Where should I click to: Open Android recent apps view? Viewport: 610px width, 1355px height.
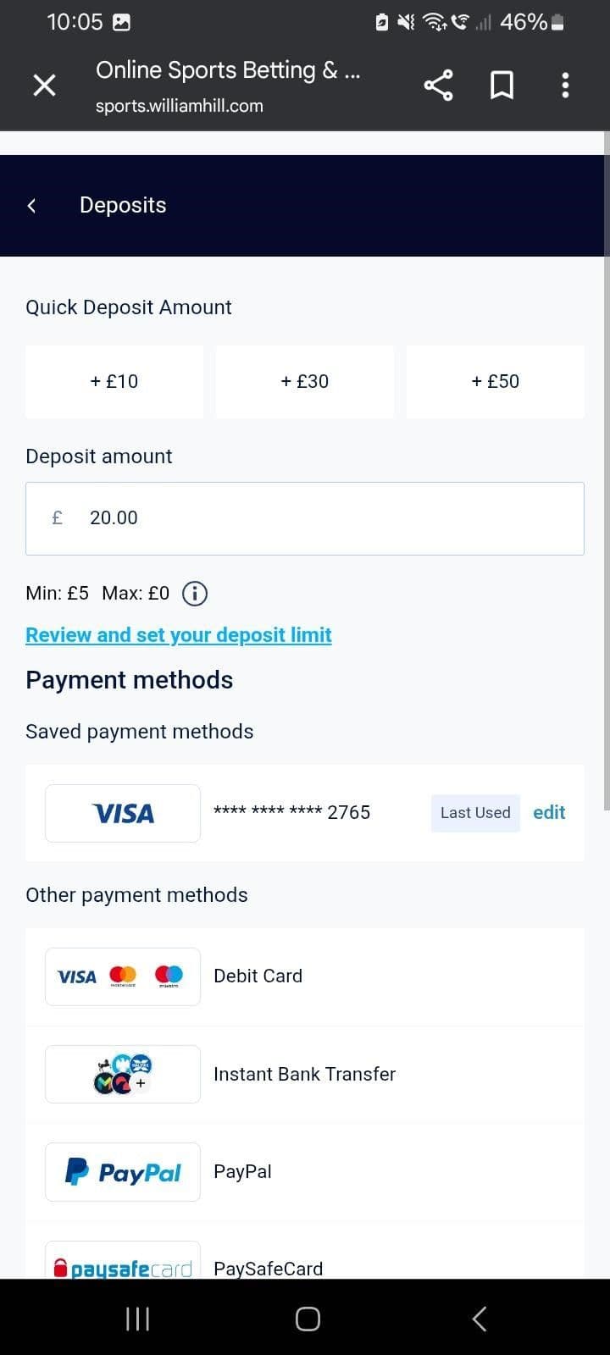tap(137, 1318)
